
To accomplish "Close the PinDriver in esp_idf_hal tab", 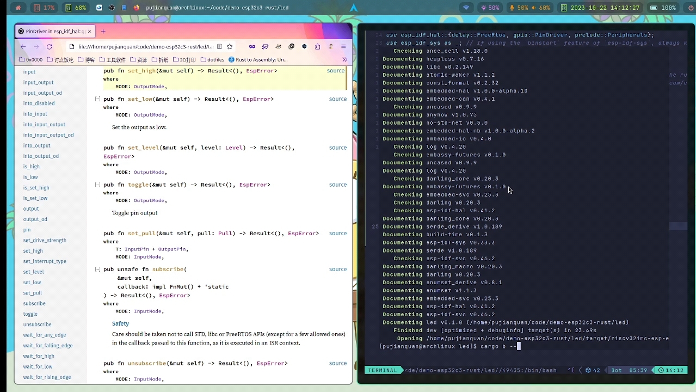I will point(90,32).
